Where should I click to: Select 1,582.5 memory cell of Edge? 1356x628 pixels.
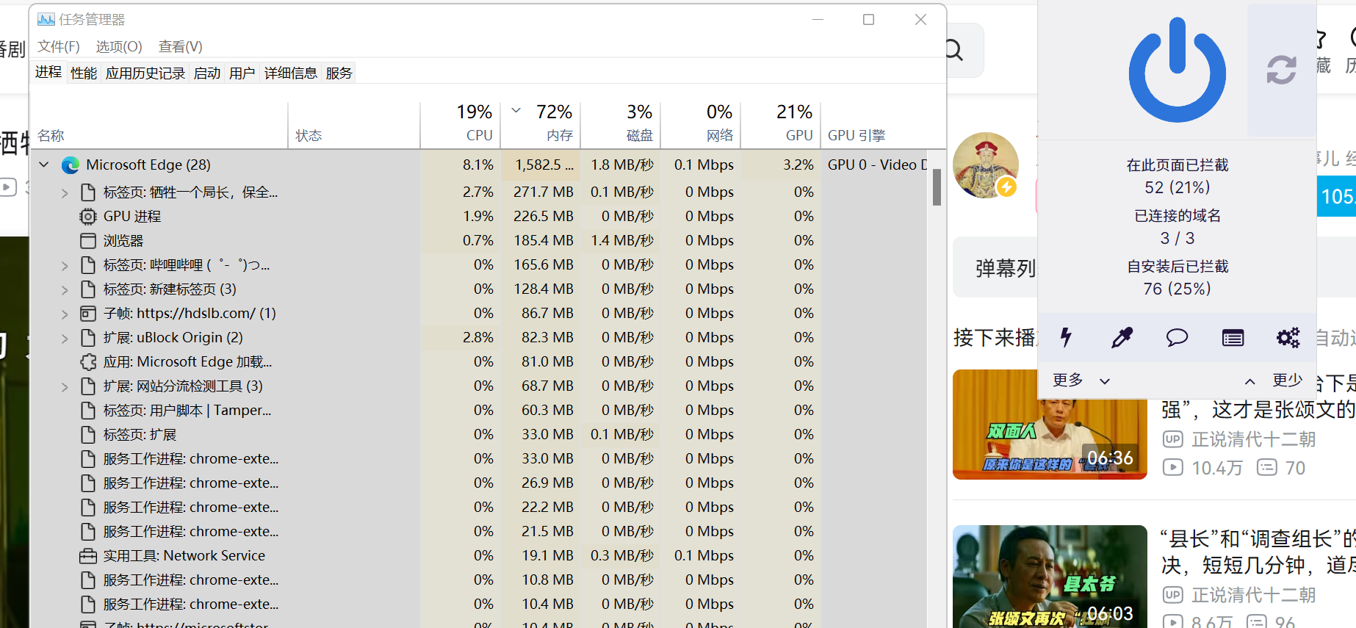tap(541, 165)
